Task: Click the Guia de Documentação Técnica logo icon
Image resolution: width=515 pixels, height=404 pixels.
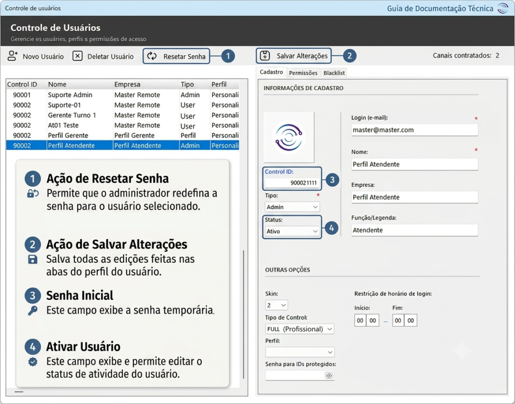Action: point(503,8)
